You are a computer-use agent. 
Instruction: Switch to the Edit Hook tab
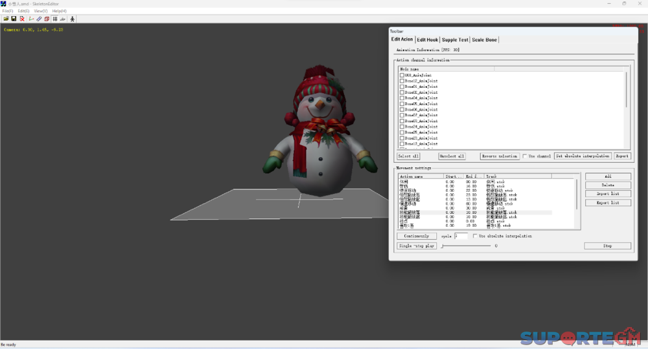[427, 40]
